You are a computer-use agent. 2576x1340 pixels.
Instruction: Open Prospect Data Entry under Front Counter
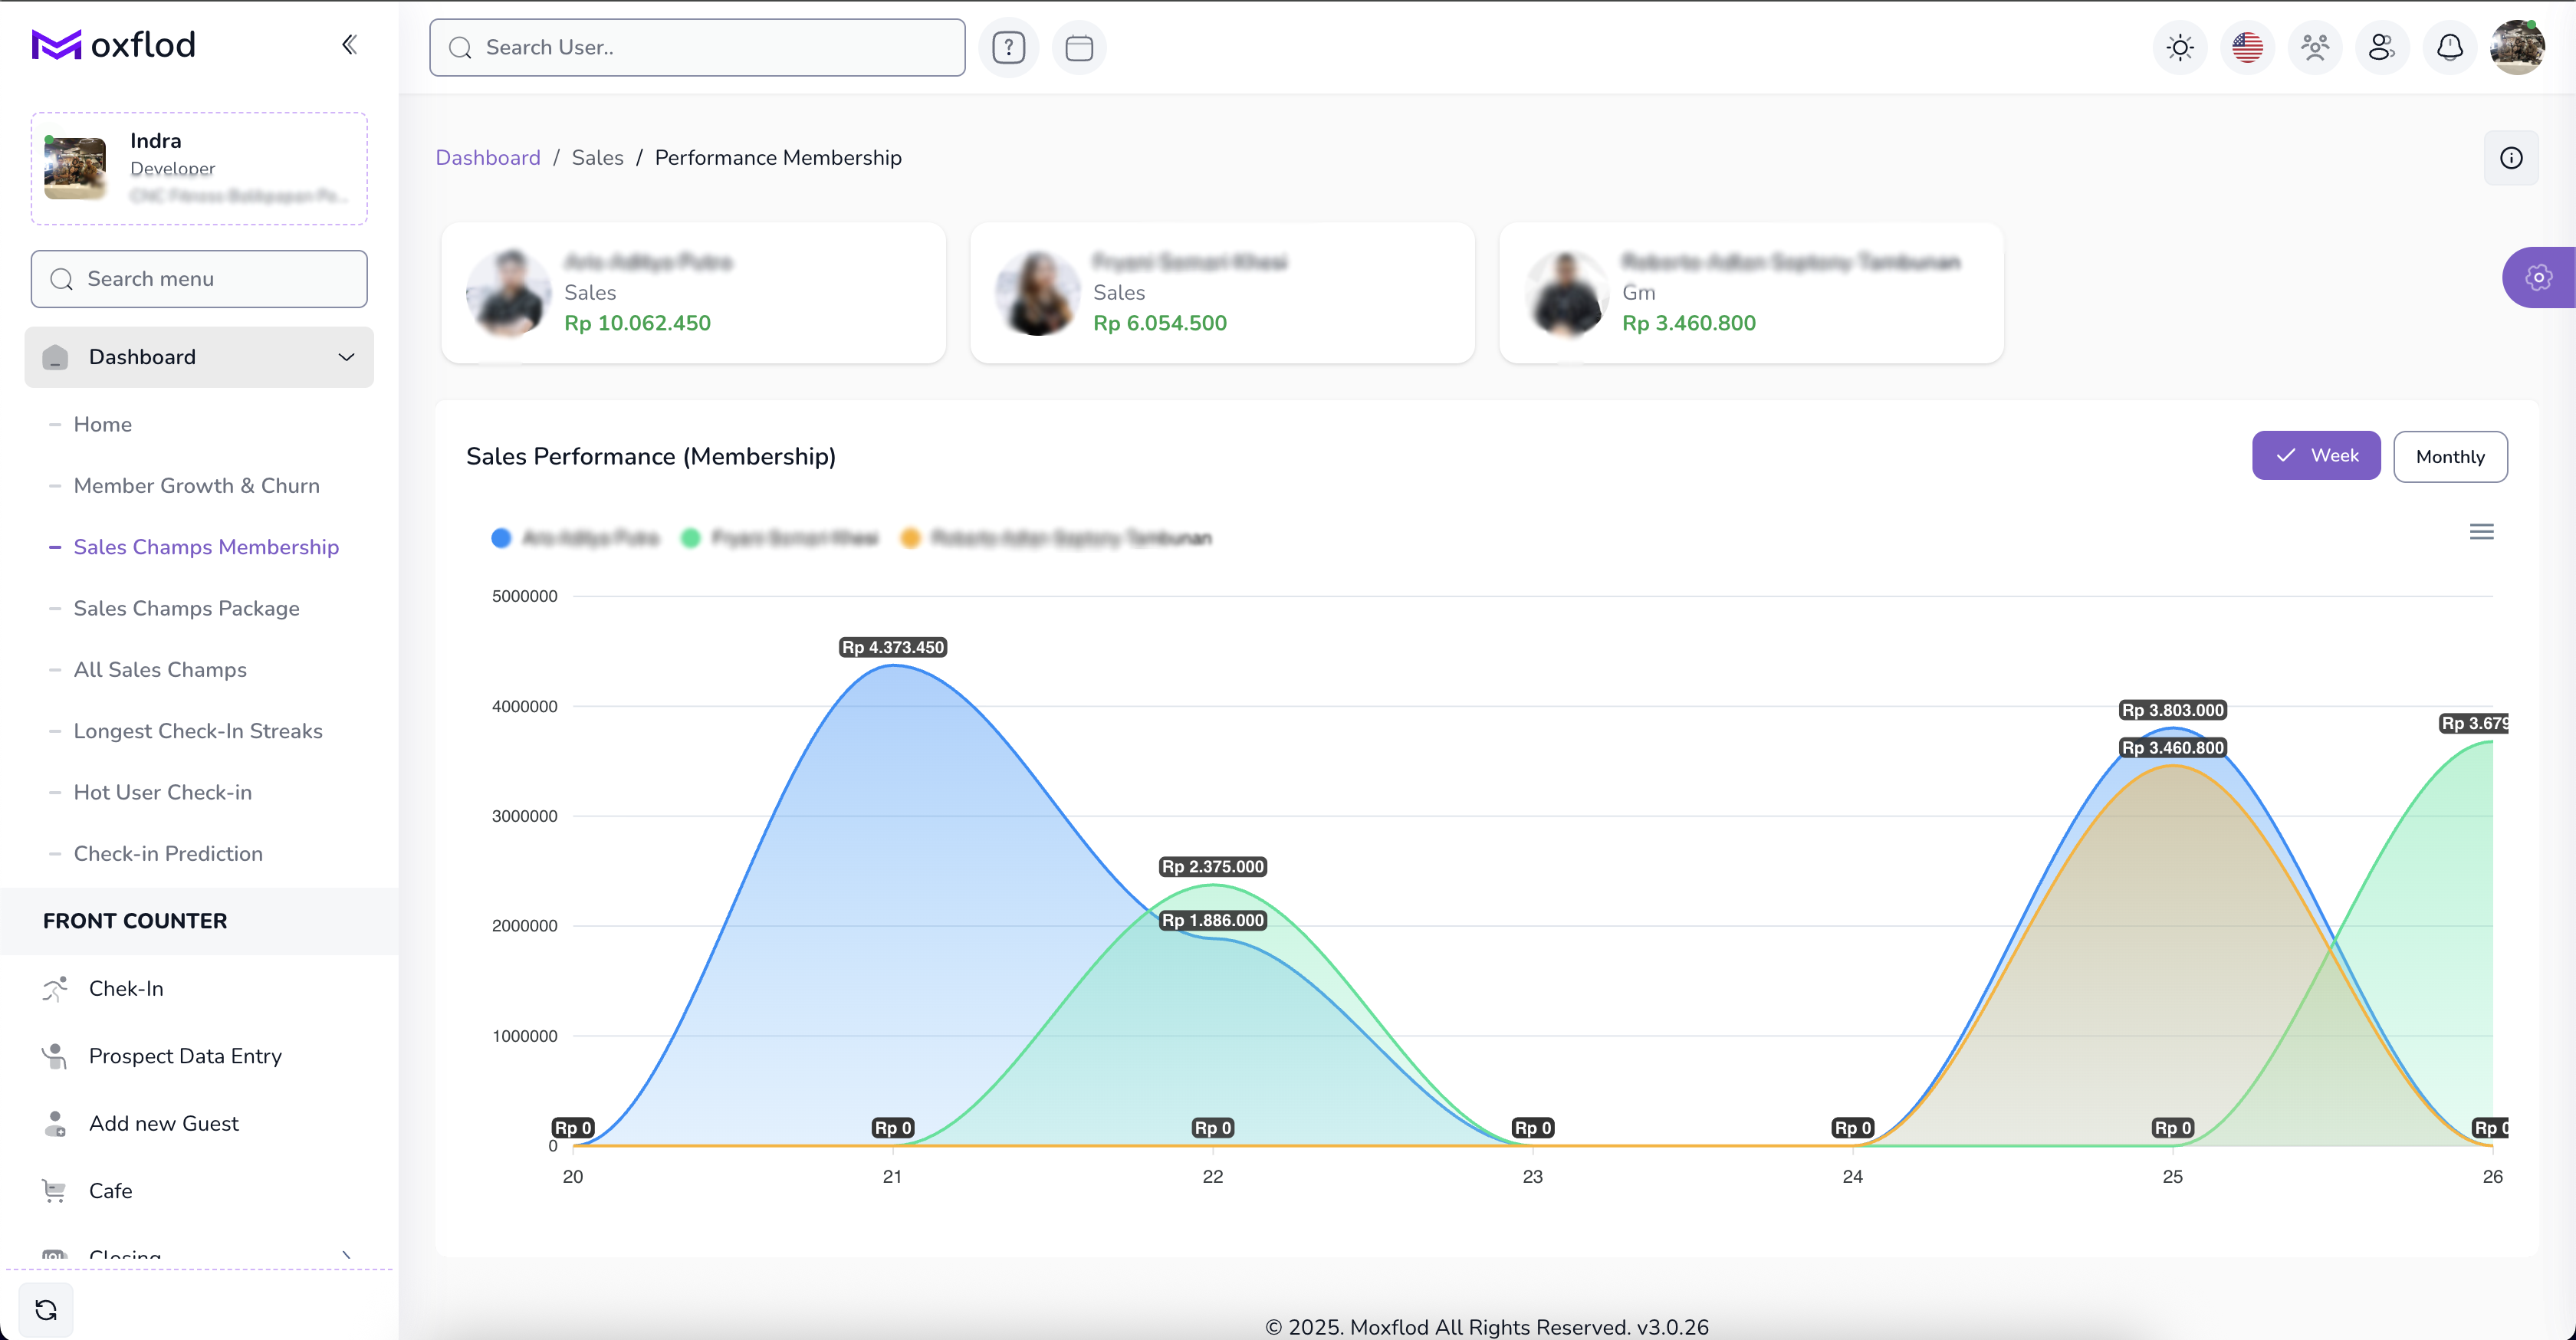[185, 1056]
